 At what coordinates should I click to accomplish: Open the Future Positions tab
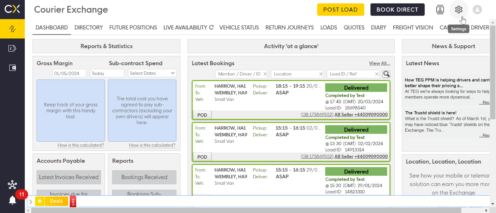point(133,27)
